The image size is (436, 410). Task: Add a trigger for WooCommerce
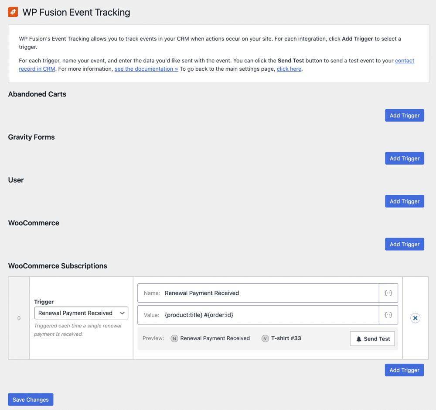tap(404, 244)
